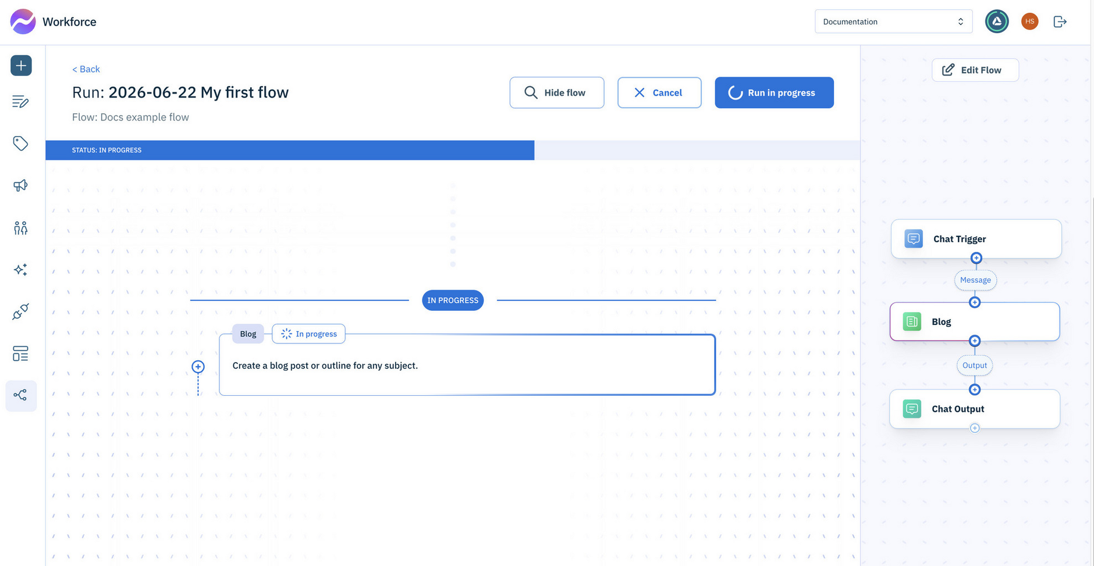Screen dimensions: 1094x566
Task: Click plus connector above Blog node
Action: coord(975,302)
